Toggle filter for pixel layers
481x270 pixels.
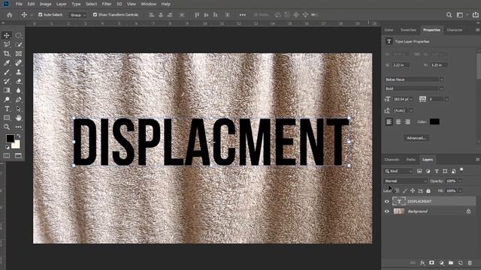click(419, 171)
